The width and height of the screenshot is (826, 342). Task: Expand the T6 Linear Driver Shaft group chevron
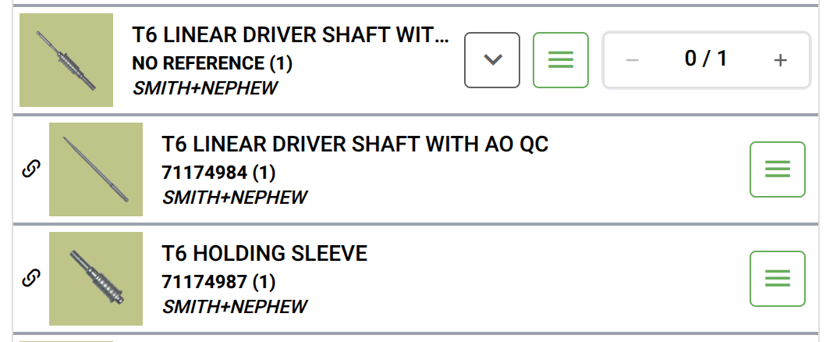pyautogui.click(x=492, y=60)
